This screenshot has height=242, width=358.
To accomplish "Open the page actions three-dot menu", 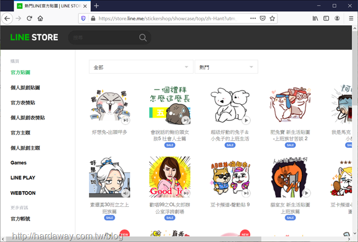I will [x=253, y=18].
